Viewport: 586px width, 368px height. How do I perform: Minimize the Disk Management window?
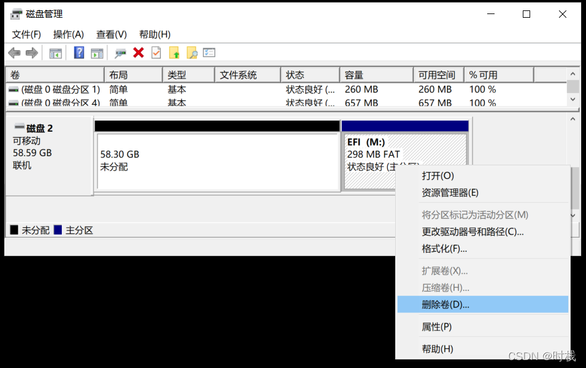[x=491, y=14]
